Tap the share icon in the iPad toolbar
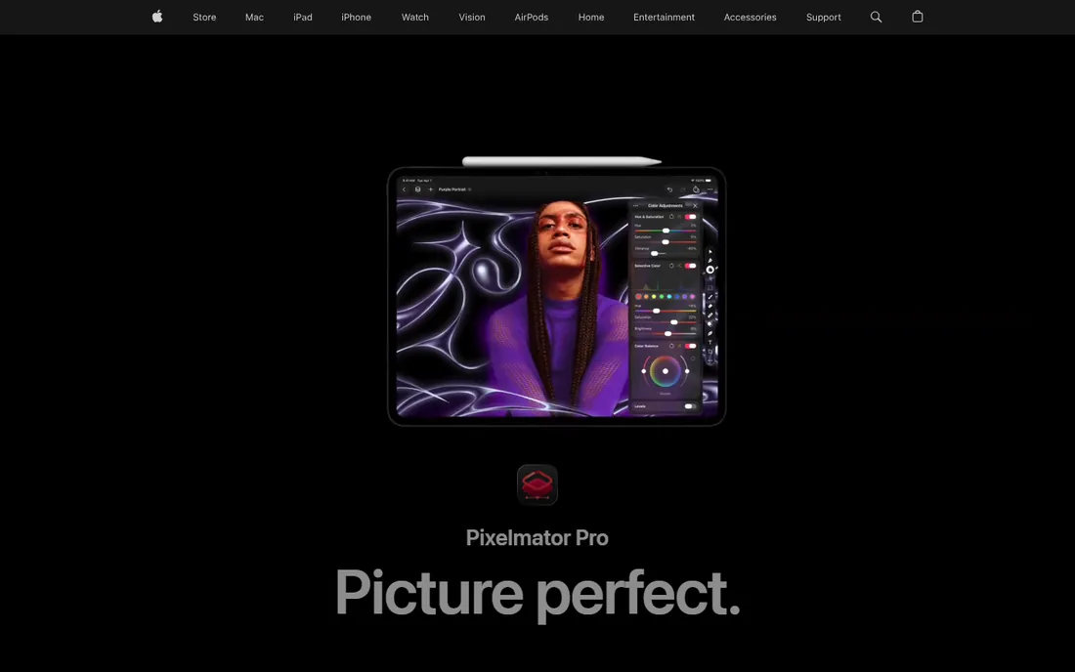The width and height of the screenshot is (1075, 672). (696, 189)
